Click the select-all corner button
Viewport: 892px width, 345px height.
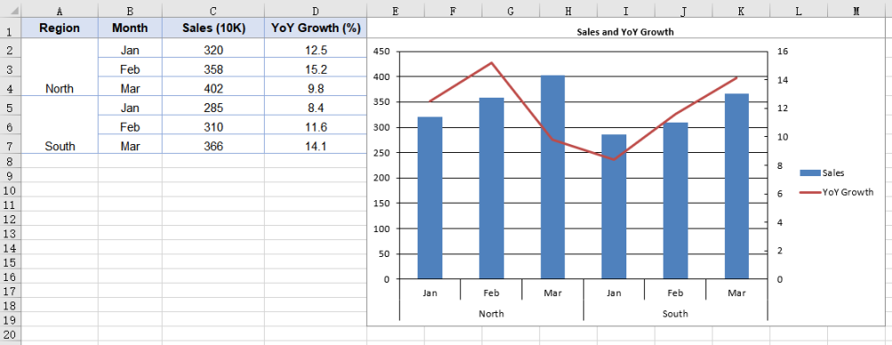point(11,11)
